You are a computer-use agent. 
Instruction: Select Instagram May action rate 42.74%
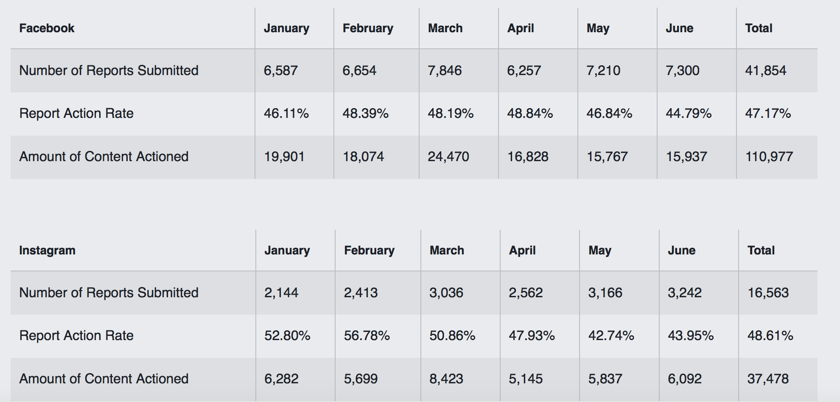pyautogui.click(x=611, y=336)
